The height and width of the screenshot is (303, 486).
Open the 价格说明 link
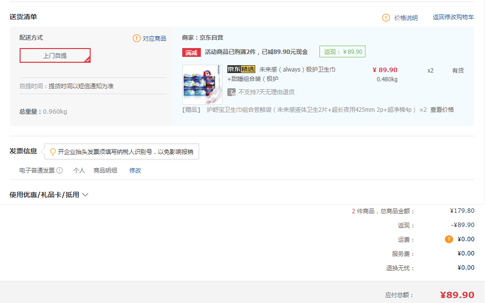[x=406, y=18]
